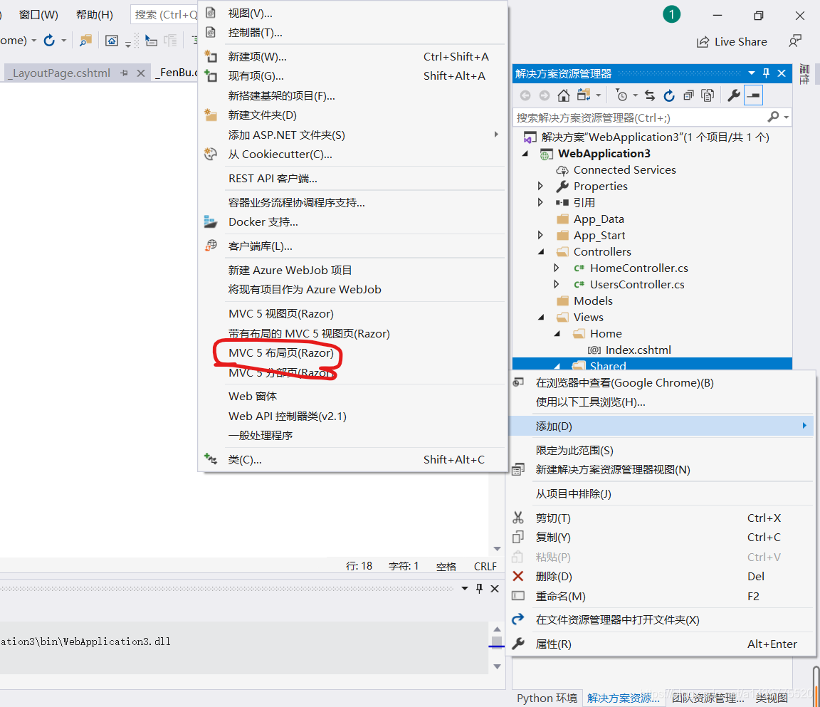Open the Window (窗口) menu

[38, 15]
